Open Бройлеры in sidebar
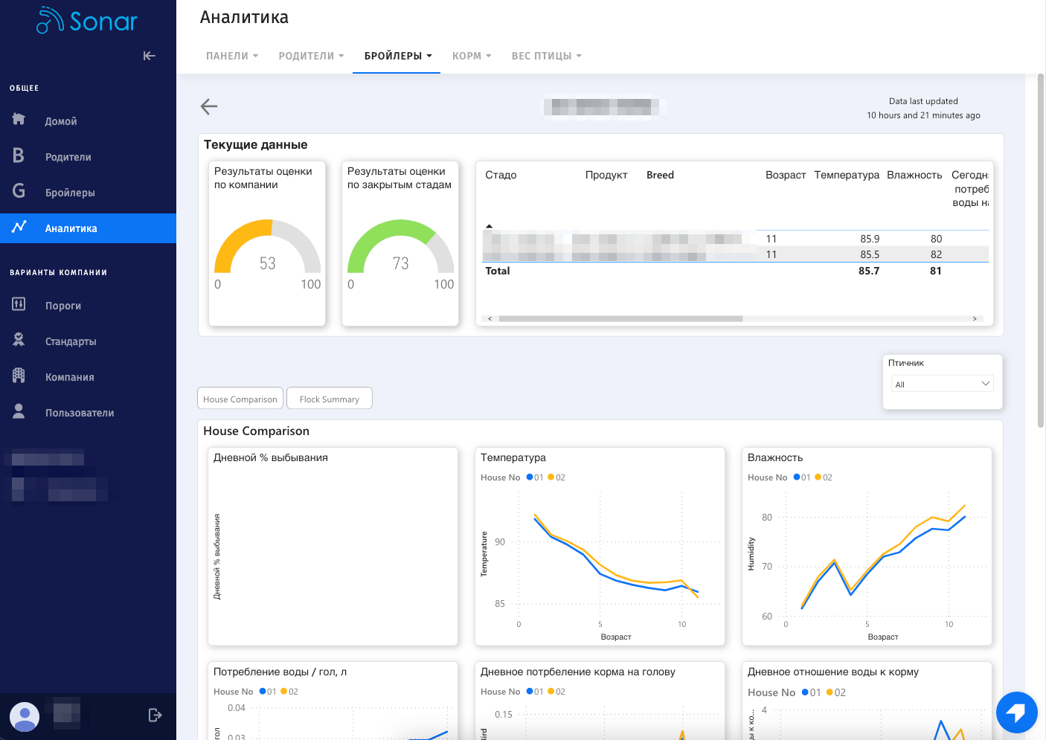This screenshot has width=1046, height=740. (x=70, y=193)
